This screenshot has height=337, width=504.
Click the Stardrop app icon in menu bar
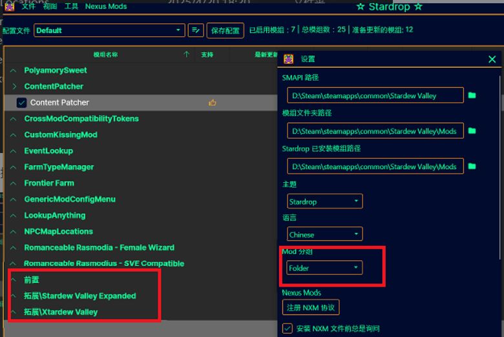(x=9, y=6)
